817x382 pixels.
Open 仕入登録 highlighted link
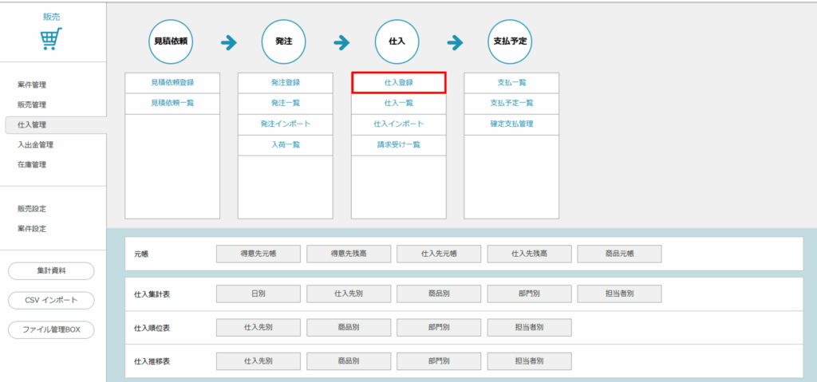[398, 82]
